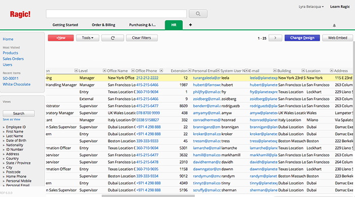Click the top search input field

(x=116, y=14)
